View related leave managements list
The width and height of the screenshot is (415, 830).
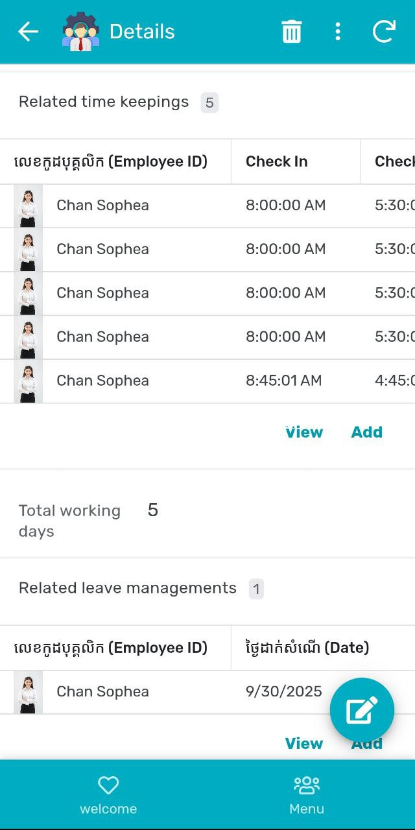pyautogui.click(x=304, y=744)
